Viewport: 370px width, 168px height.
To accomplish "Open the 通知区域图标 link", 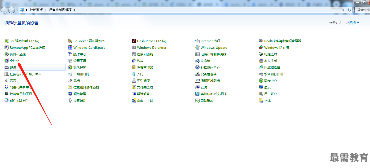I will pos(210,81).
